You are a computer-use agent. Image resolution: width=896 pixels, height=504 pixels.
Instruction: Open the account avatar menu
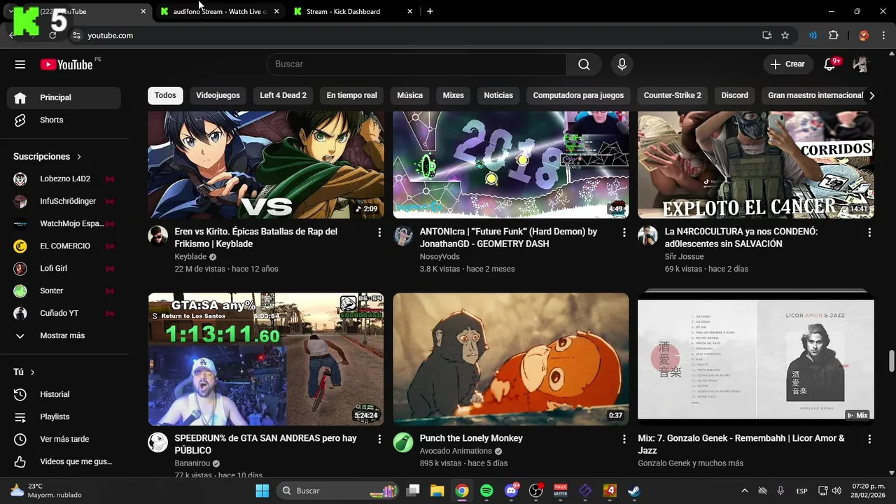861,64
